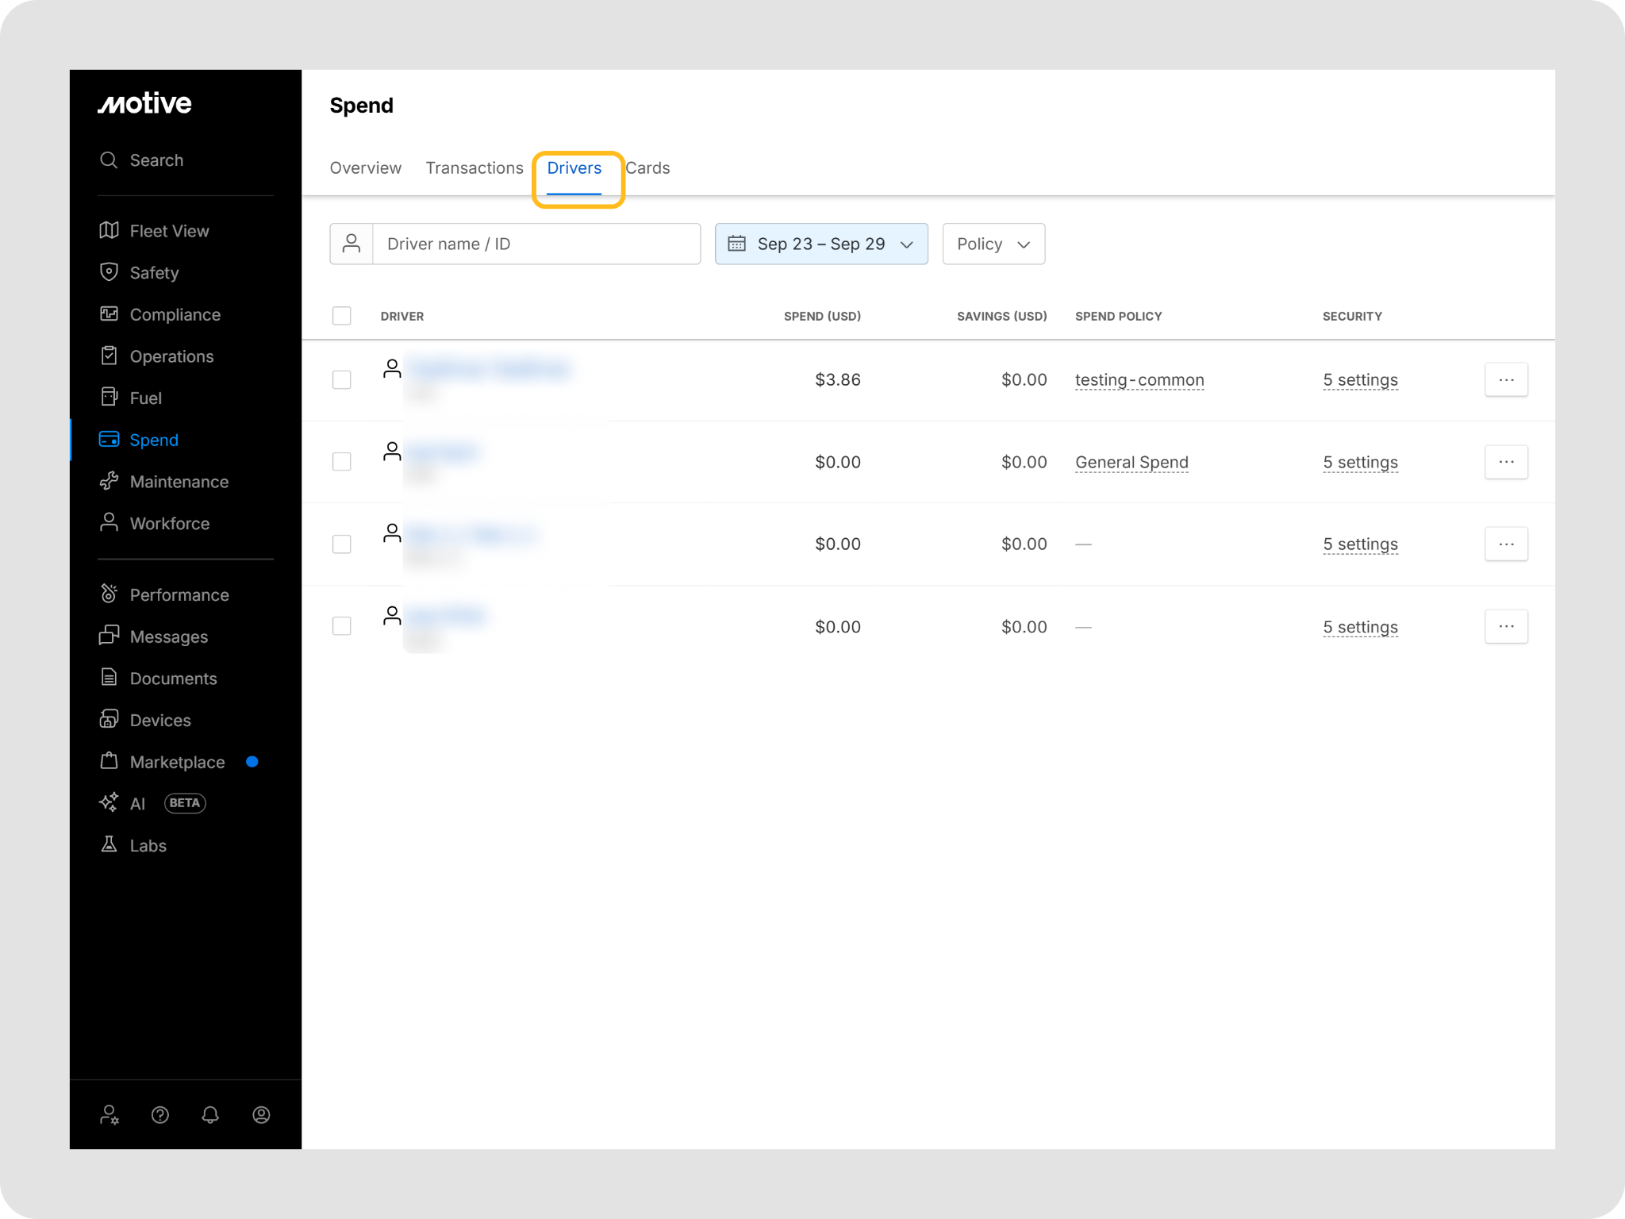The width and height of the screenshot is (1625, 1219).
Task: Check the driver row with General Spend policy
Action: click(342, 462)
